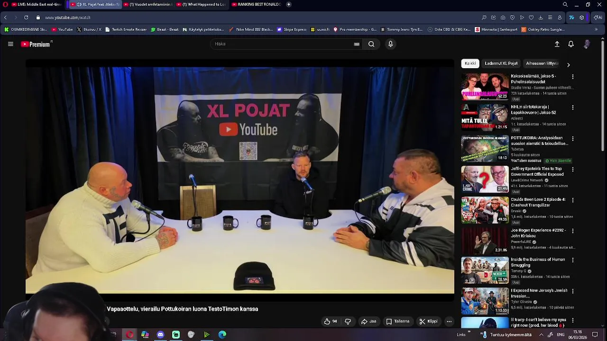Select the Aiheeseen liittyvä chip
This screenshot has height=341, width=607.
[542, 63]
